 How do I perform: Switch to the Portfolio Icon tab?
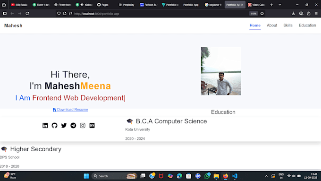170,5
